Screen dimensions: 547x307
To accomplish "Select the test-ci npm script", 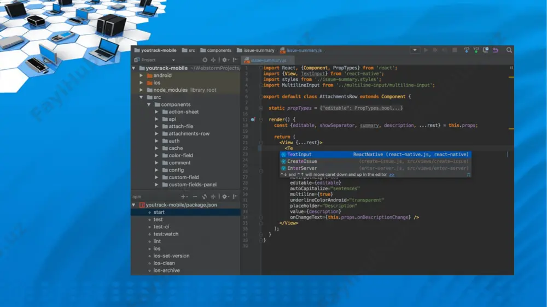I will pyautogui.click(x=161, y=227).
